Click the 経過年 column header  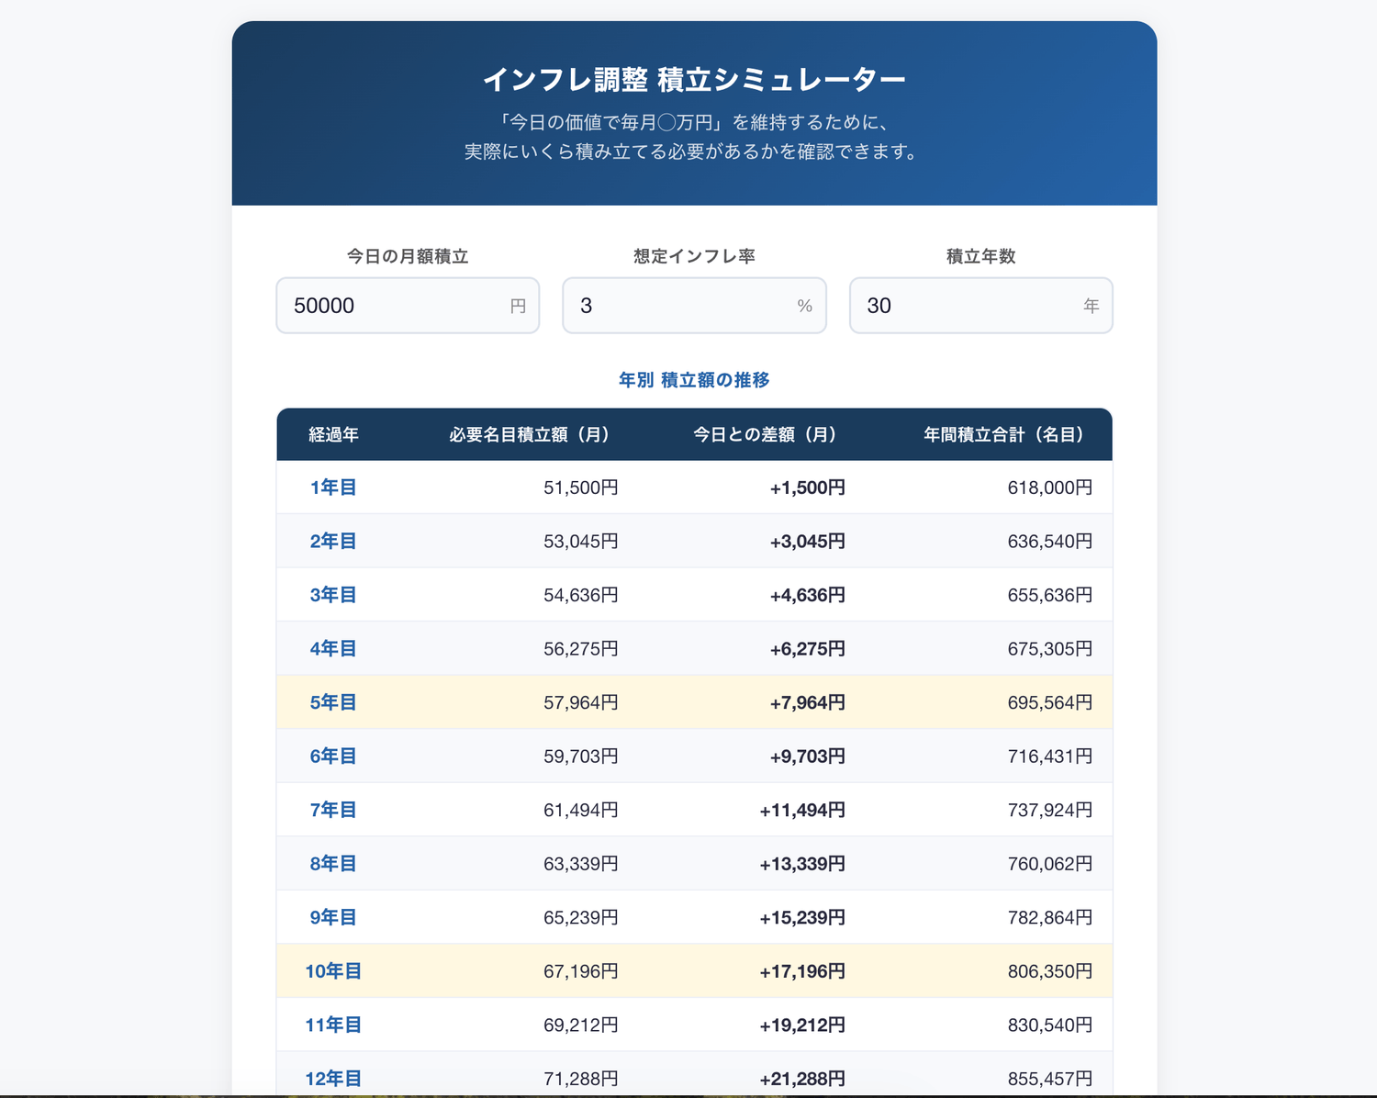(x=333, y=434)
